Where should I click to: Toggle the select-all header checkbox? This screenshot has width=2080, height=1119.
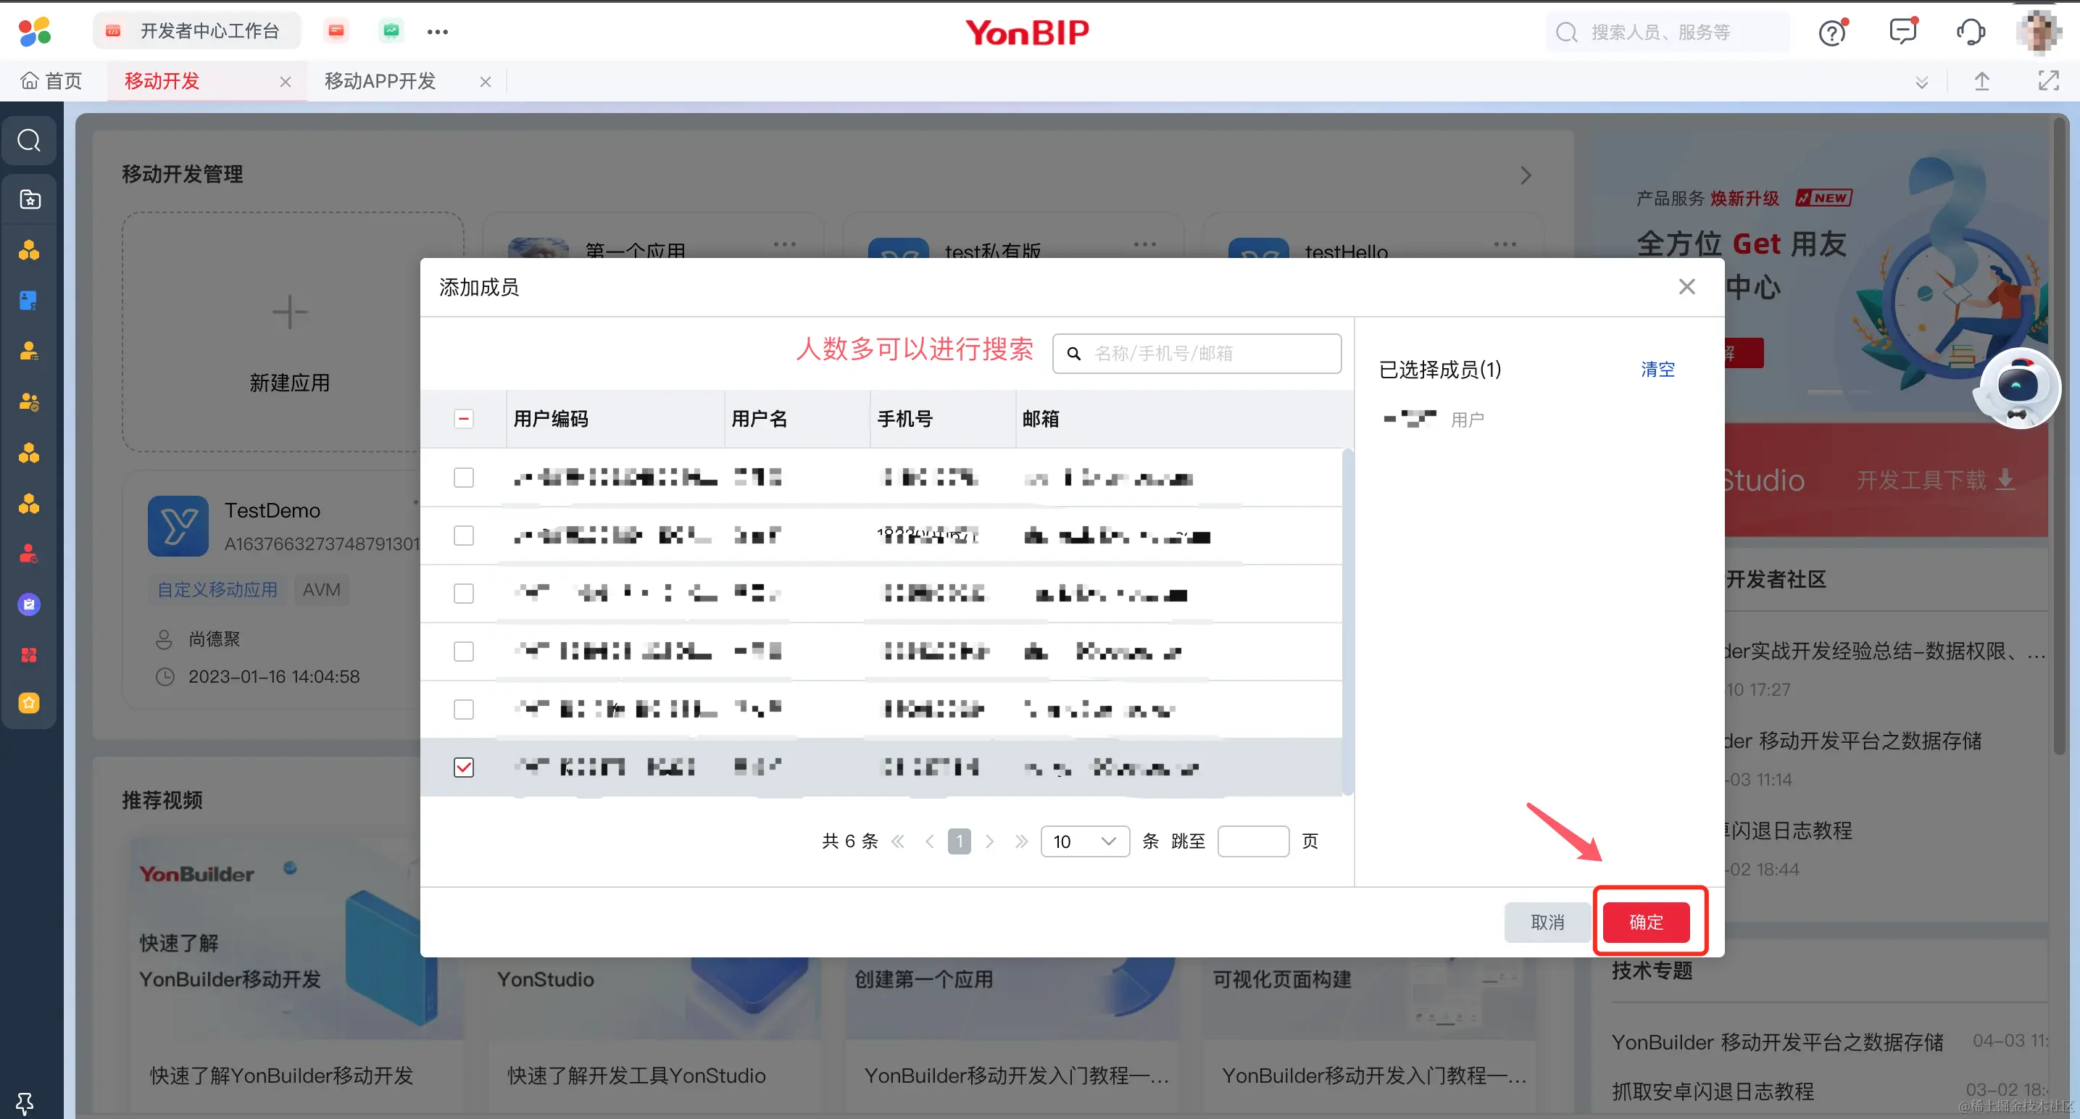pos(464,418)
